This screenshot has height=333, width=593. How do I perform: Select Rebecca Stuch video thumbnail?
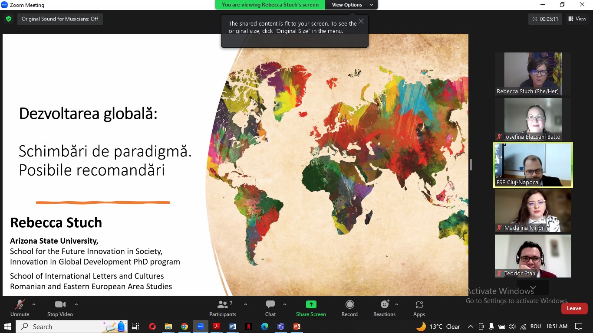(x=533, y=74)
